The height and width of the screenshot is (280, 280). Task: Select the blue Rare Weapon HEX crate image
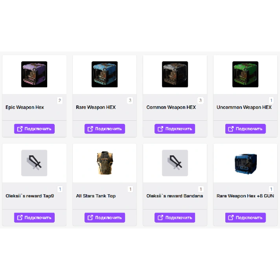pyautogui.click(x=105, y=74)
